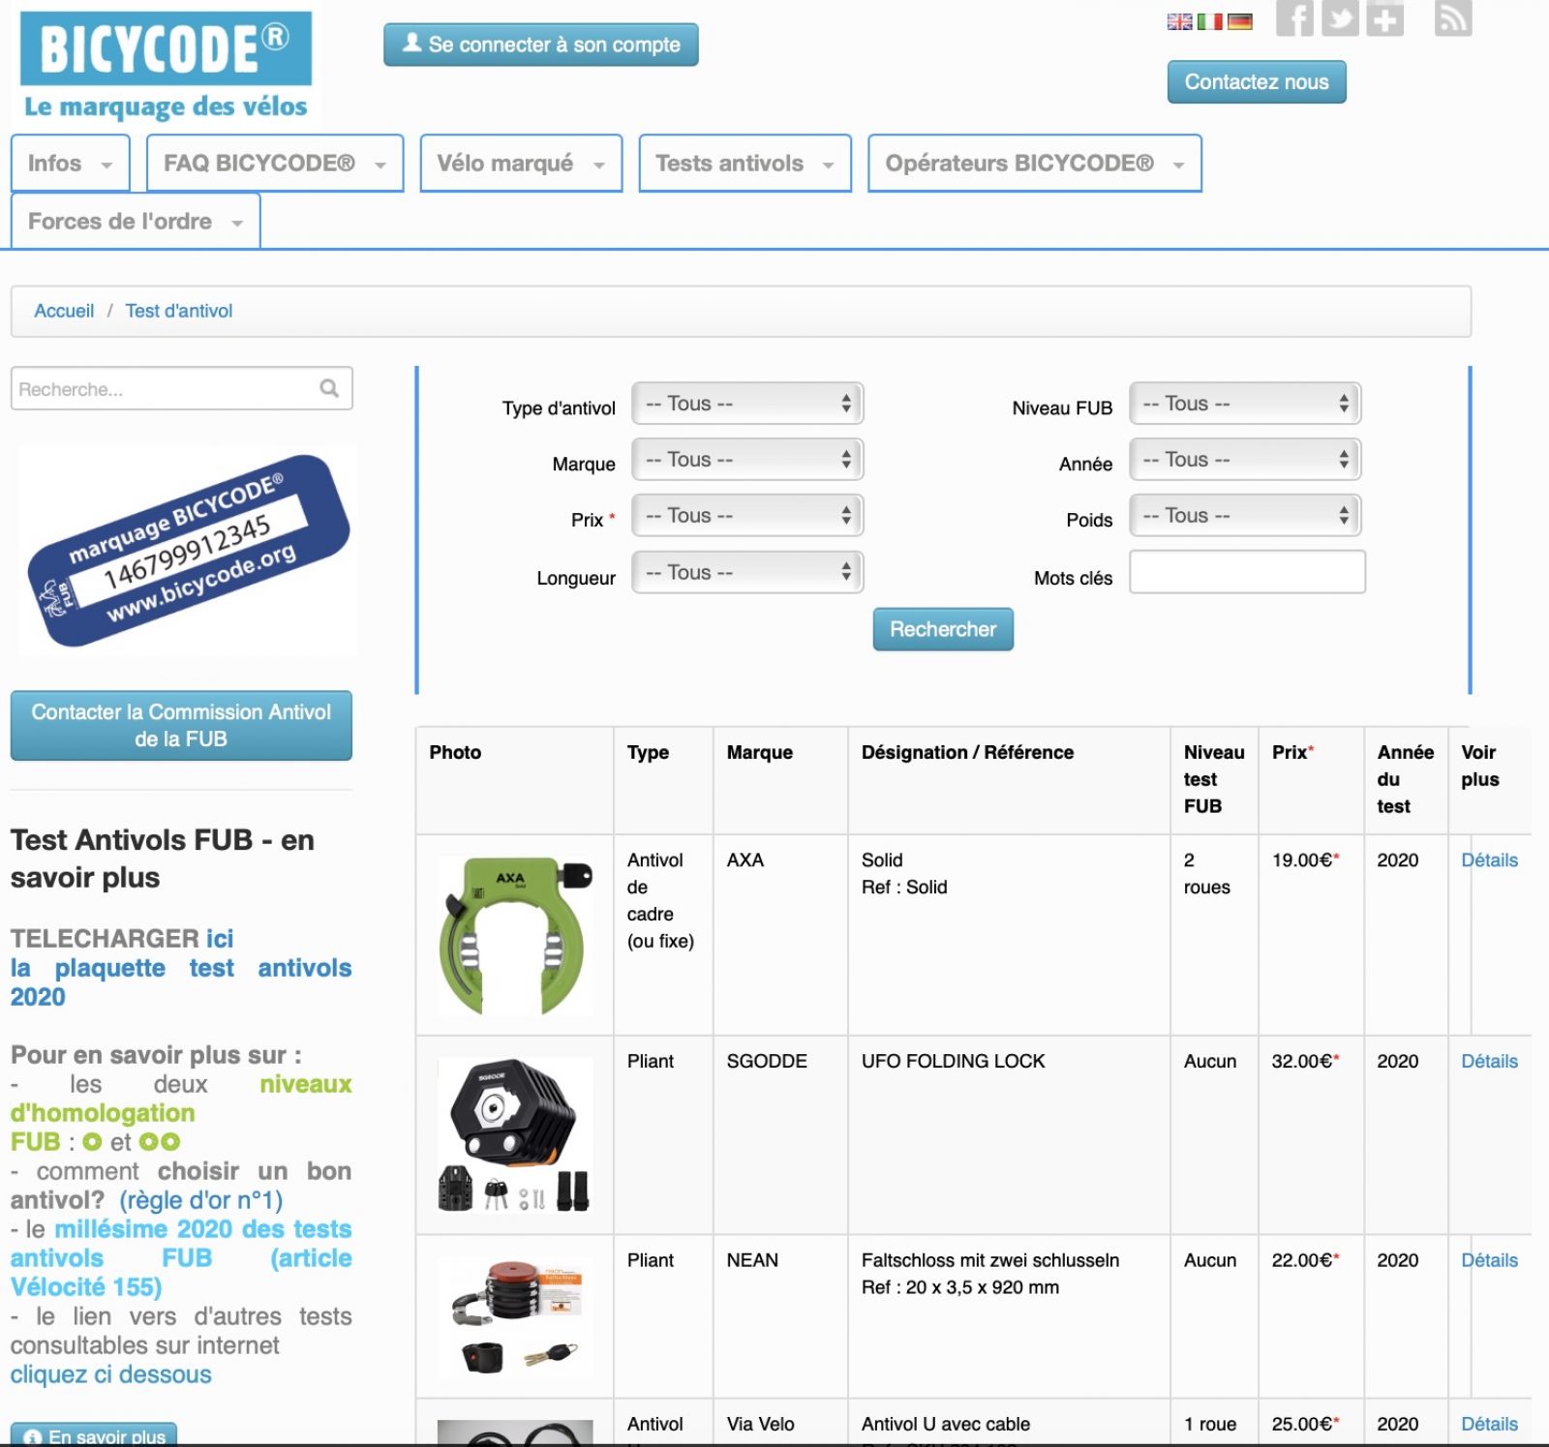Switch to Italian with flag icon
The image size is (1549, 1447).
1210,21
